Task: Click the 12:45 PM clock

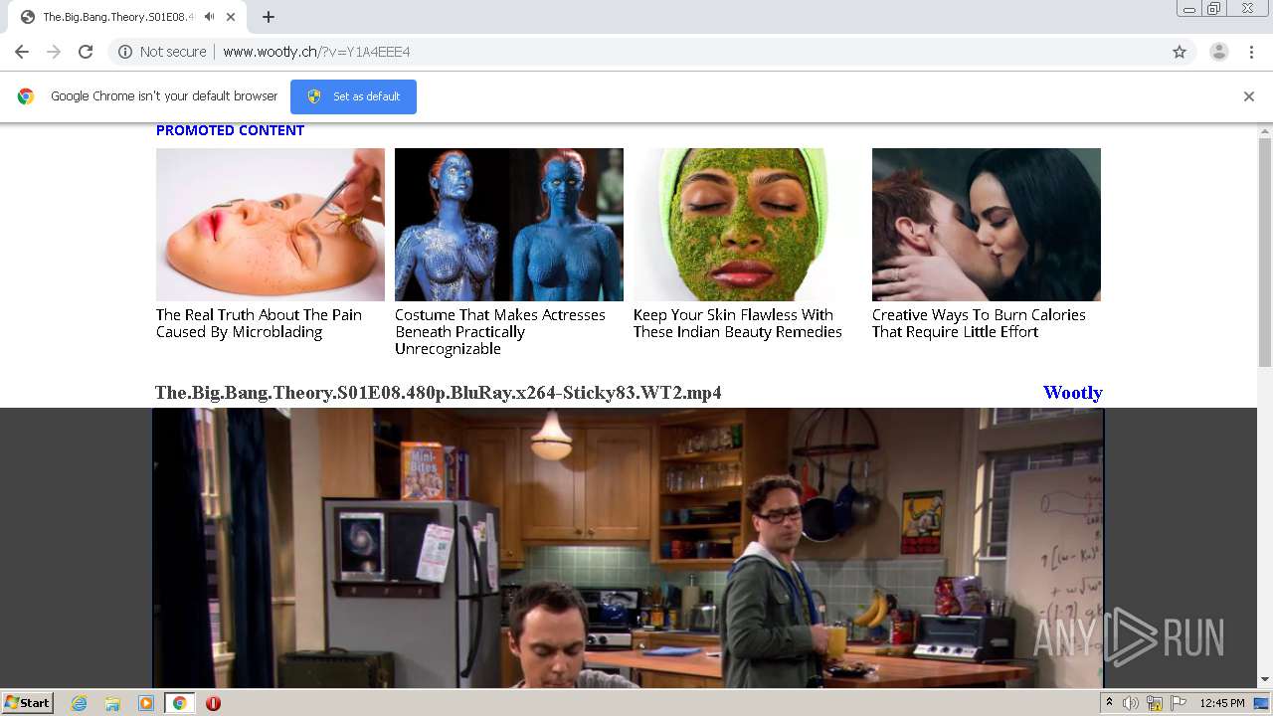Action: point(1222,703)
